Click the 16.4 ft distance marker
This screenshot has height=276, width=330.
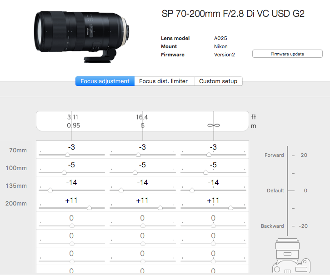click(x=142, y=117)
